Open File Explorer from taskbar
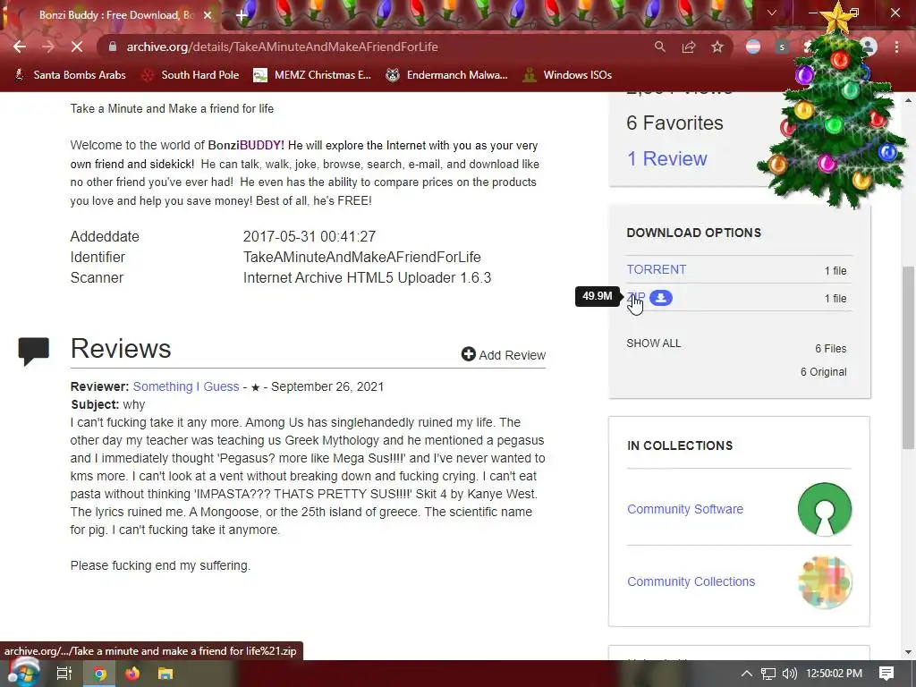The width and height of the screenshot is (916, 687). tap(165, 674)
